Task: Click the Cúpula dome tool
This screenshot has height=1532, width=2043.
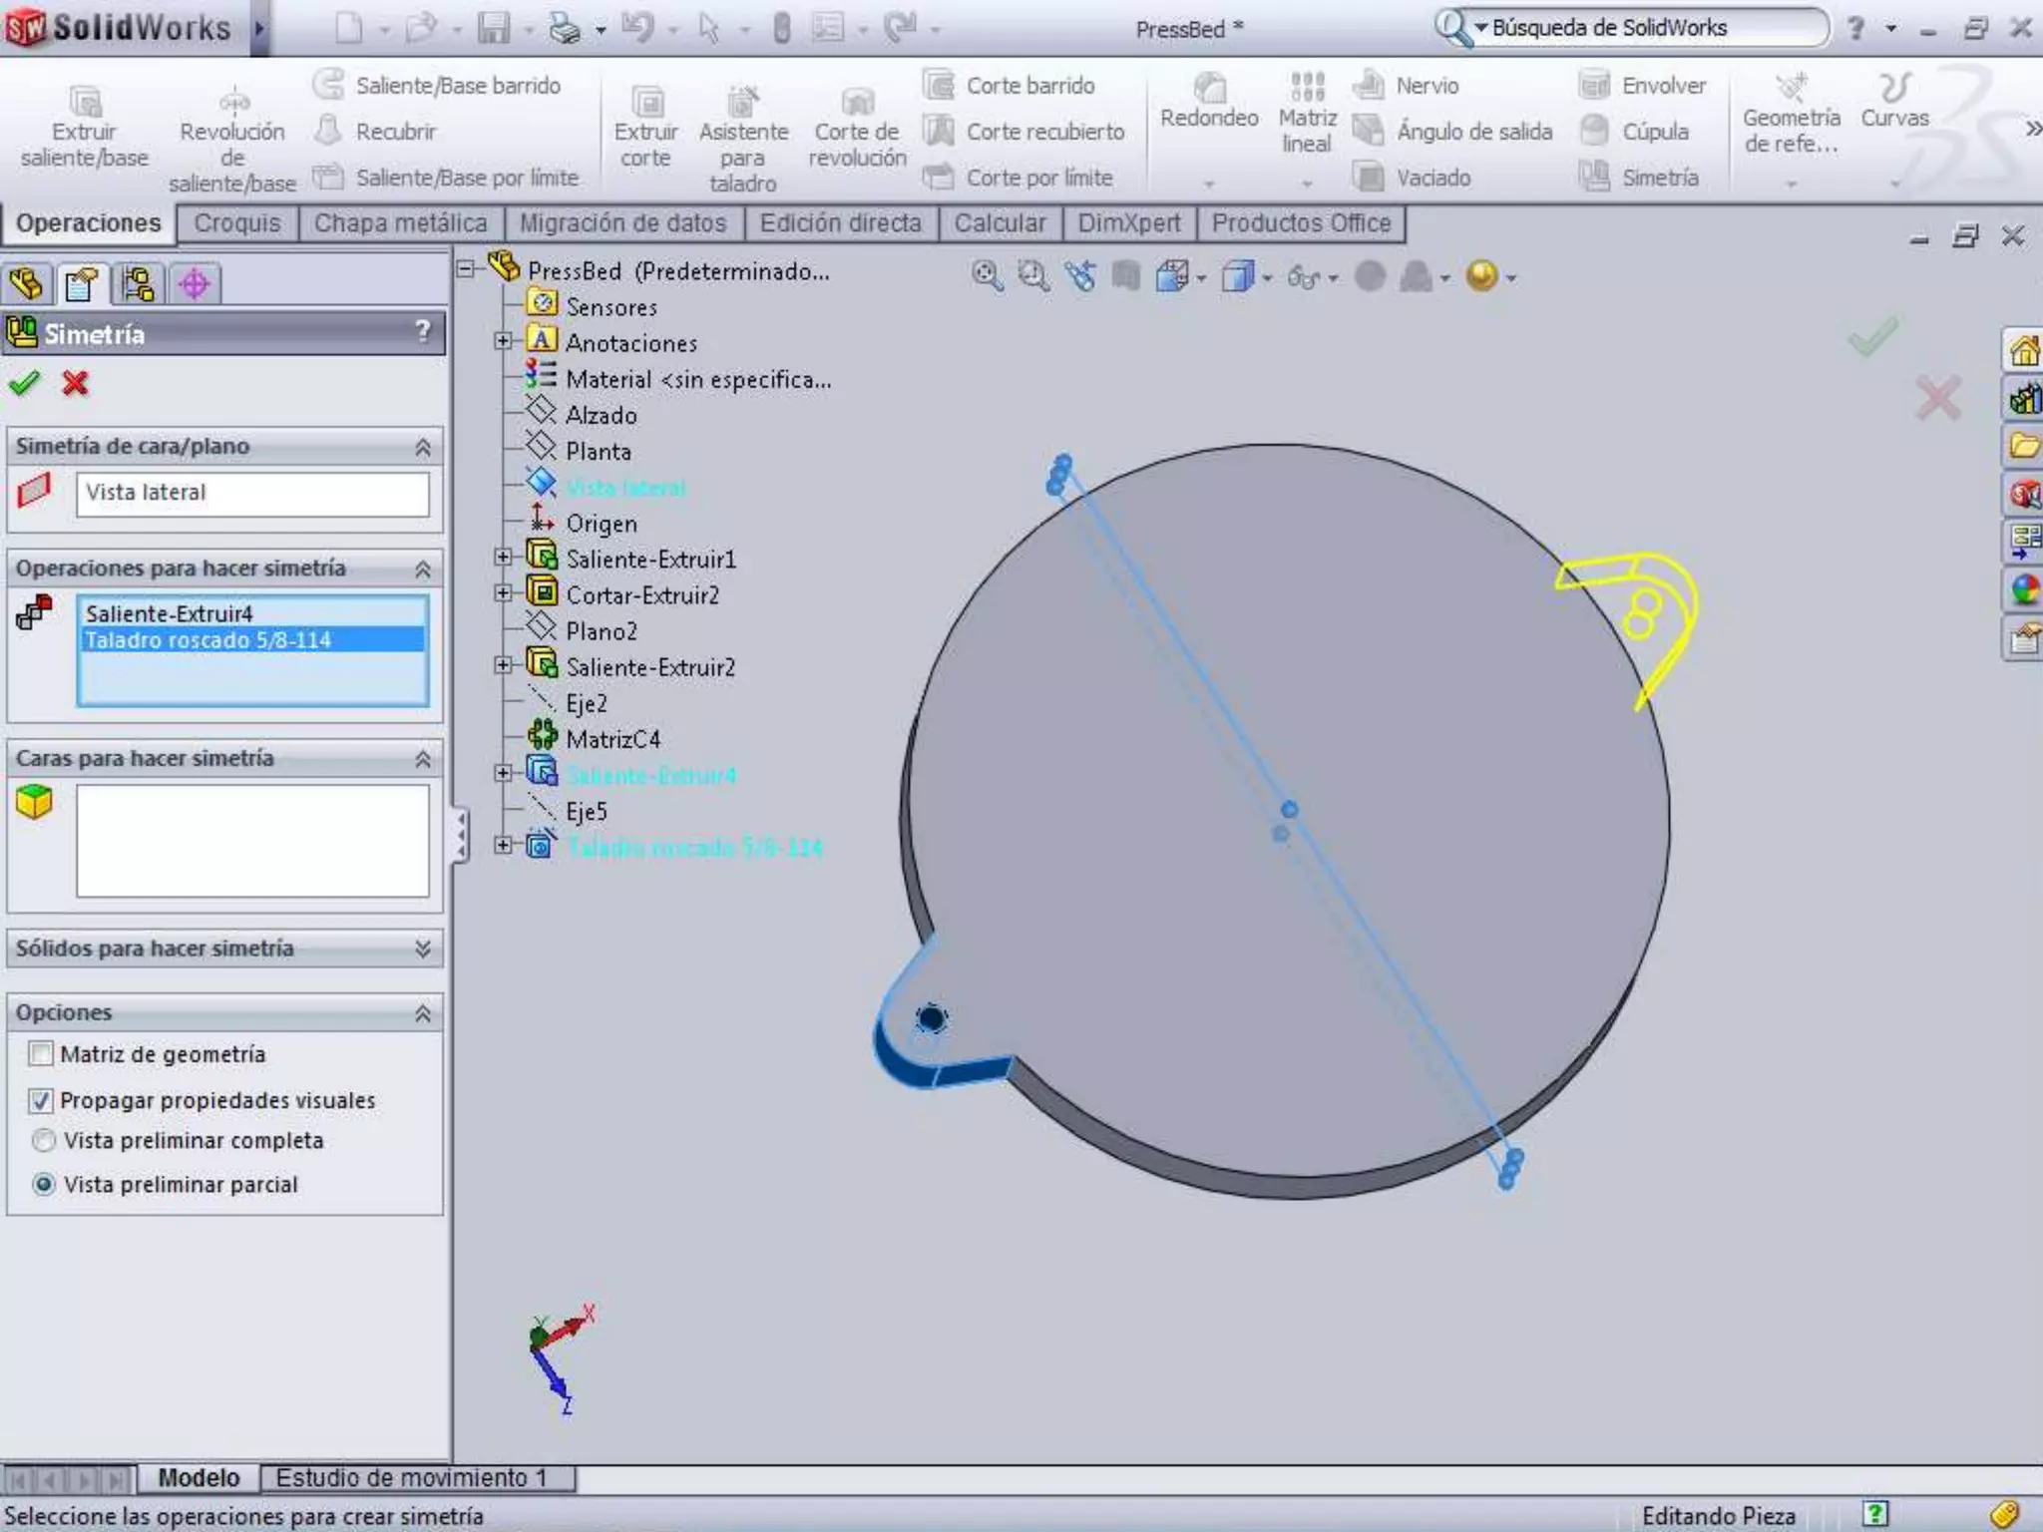Action: click(1596, 131)
